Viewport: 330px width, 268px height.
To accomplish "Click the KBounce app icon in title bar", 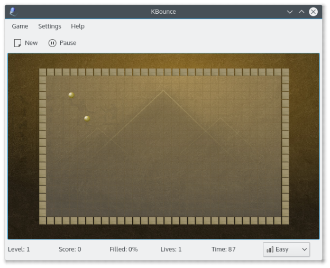I will click(13, 12).
